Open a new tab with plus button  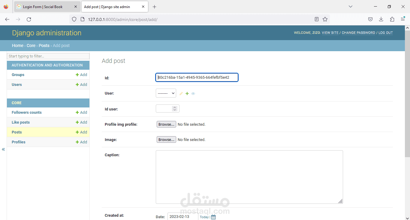coord(154,7)
